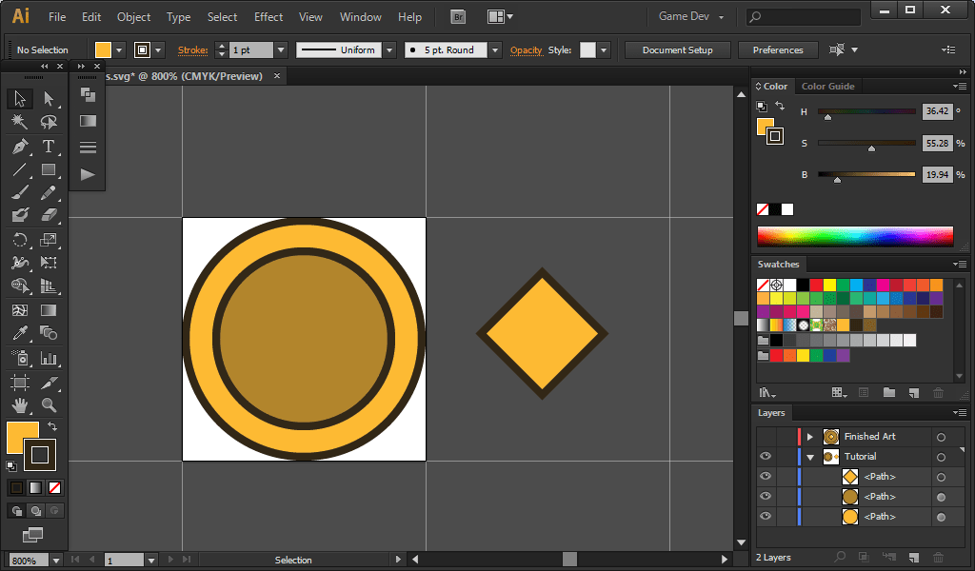Select the Type tool
Image resolution: width=975 pixels, height=571 pixels.
[49, 147]
